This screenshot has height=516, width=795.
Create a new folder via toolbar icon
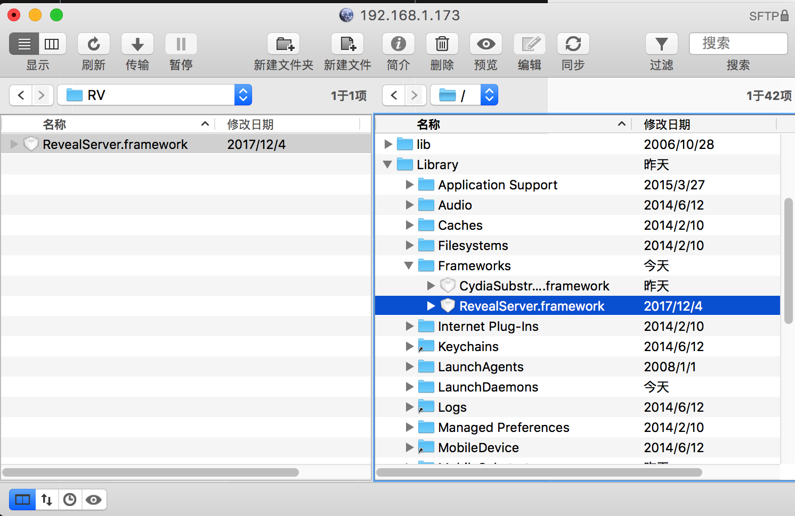[x=283, y=44]
